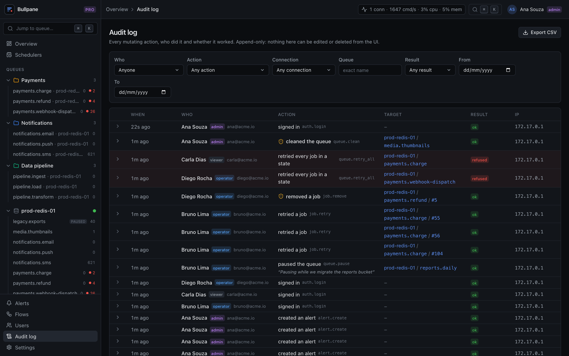Click the search magnifier icon in top bar
Image resolution: width=569 pixels, height=356 pixels.
click(475, 9)
